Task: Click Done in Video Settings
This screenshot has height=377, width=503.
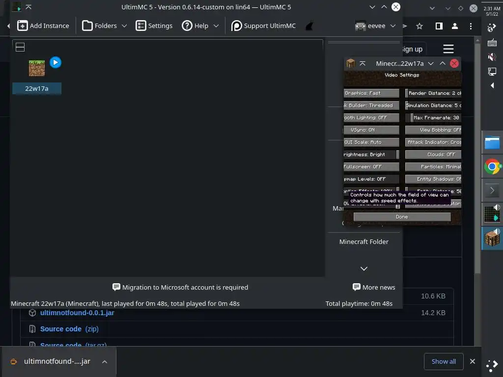Action: (402, 216)
